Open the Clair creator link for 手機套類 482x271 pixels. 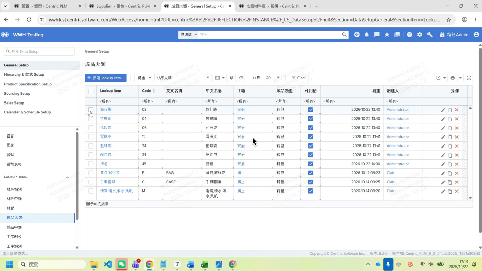(x=390, y=182)
